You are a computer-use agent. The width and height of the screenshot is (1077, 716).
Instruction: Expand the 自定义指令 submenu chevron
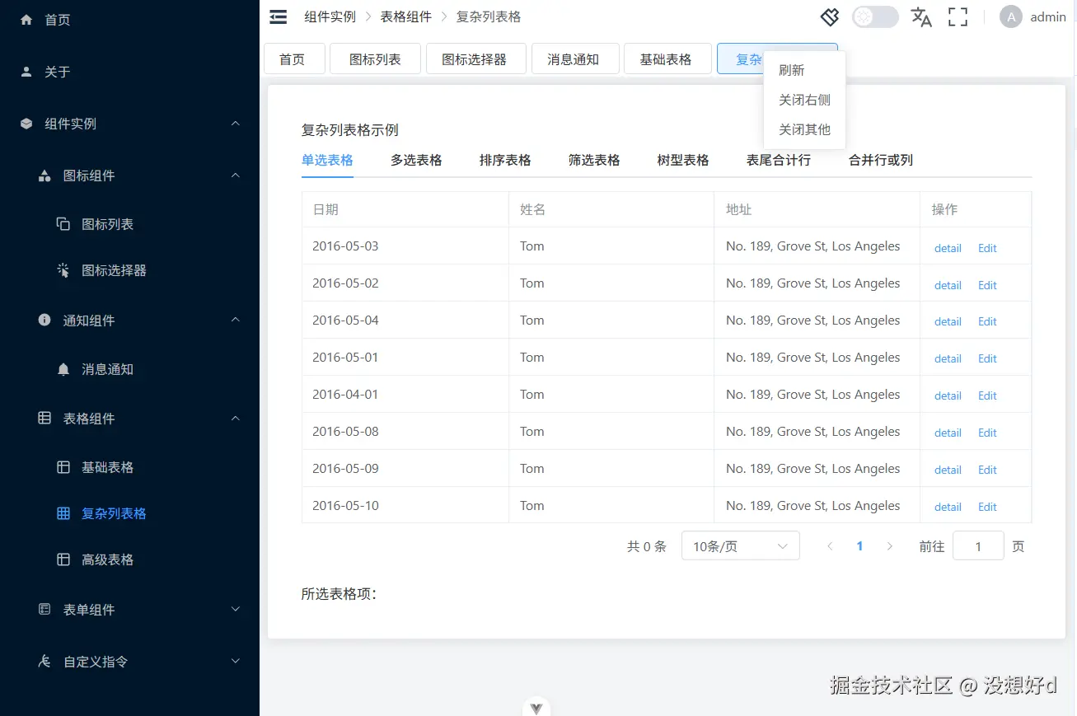(x=236, y=661)
